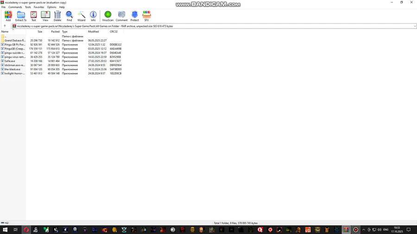Sort by the Size column header
This screenshot has height=234, width=417.
click(x=35, y=31)
